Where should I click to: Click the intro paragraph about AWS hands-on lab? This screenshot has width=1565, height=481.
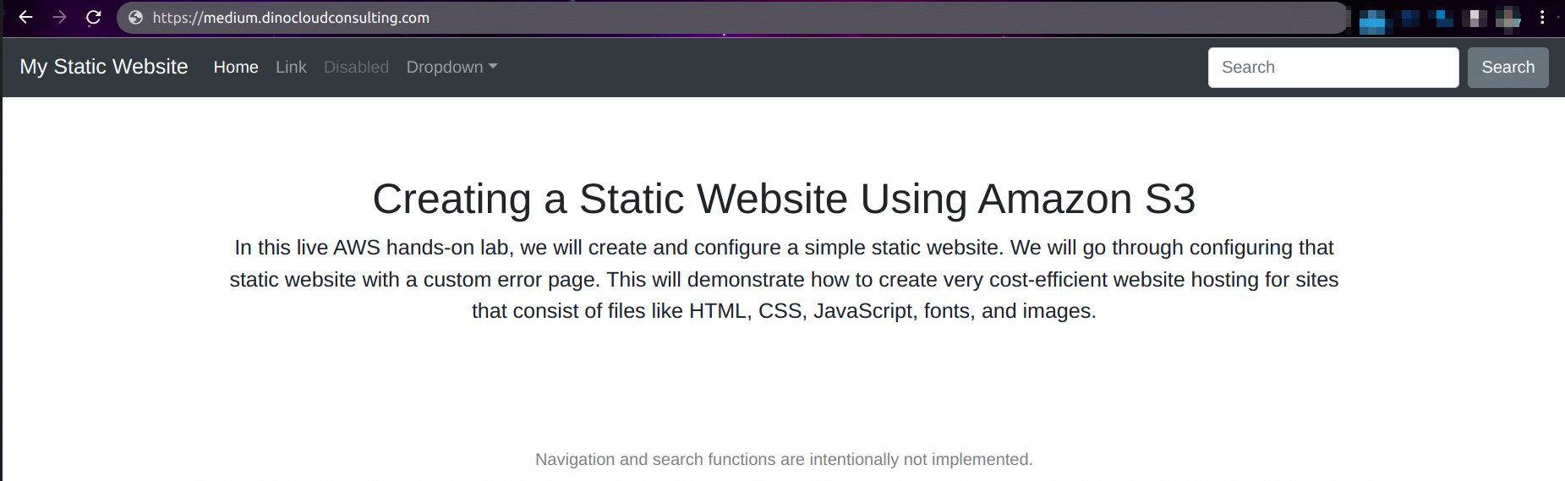(x=784, y=279)
